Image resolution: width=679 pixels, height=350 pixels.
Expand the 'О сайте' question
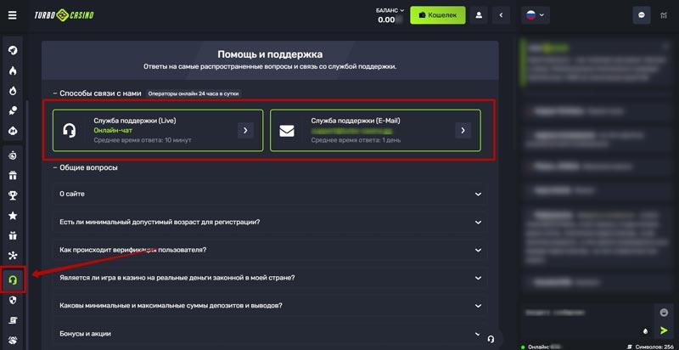click(268, 194)
